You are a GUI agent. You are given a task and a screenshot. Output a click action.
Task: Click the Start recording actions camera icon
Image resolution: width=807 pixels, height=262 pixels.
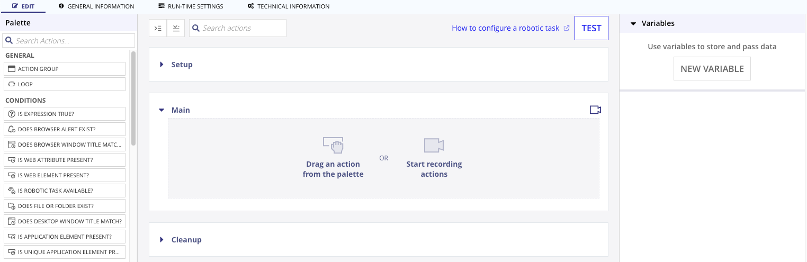434,146
